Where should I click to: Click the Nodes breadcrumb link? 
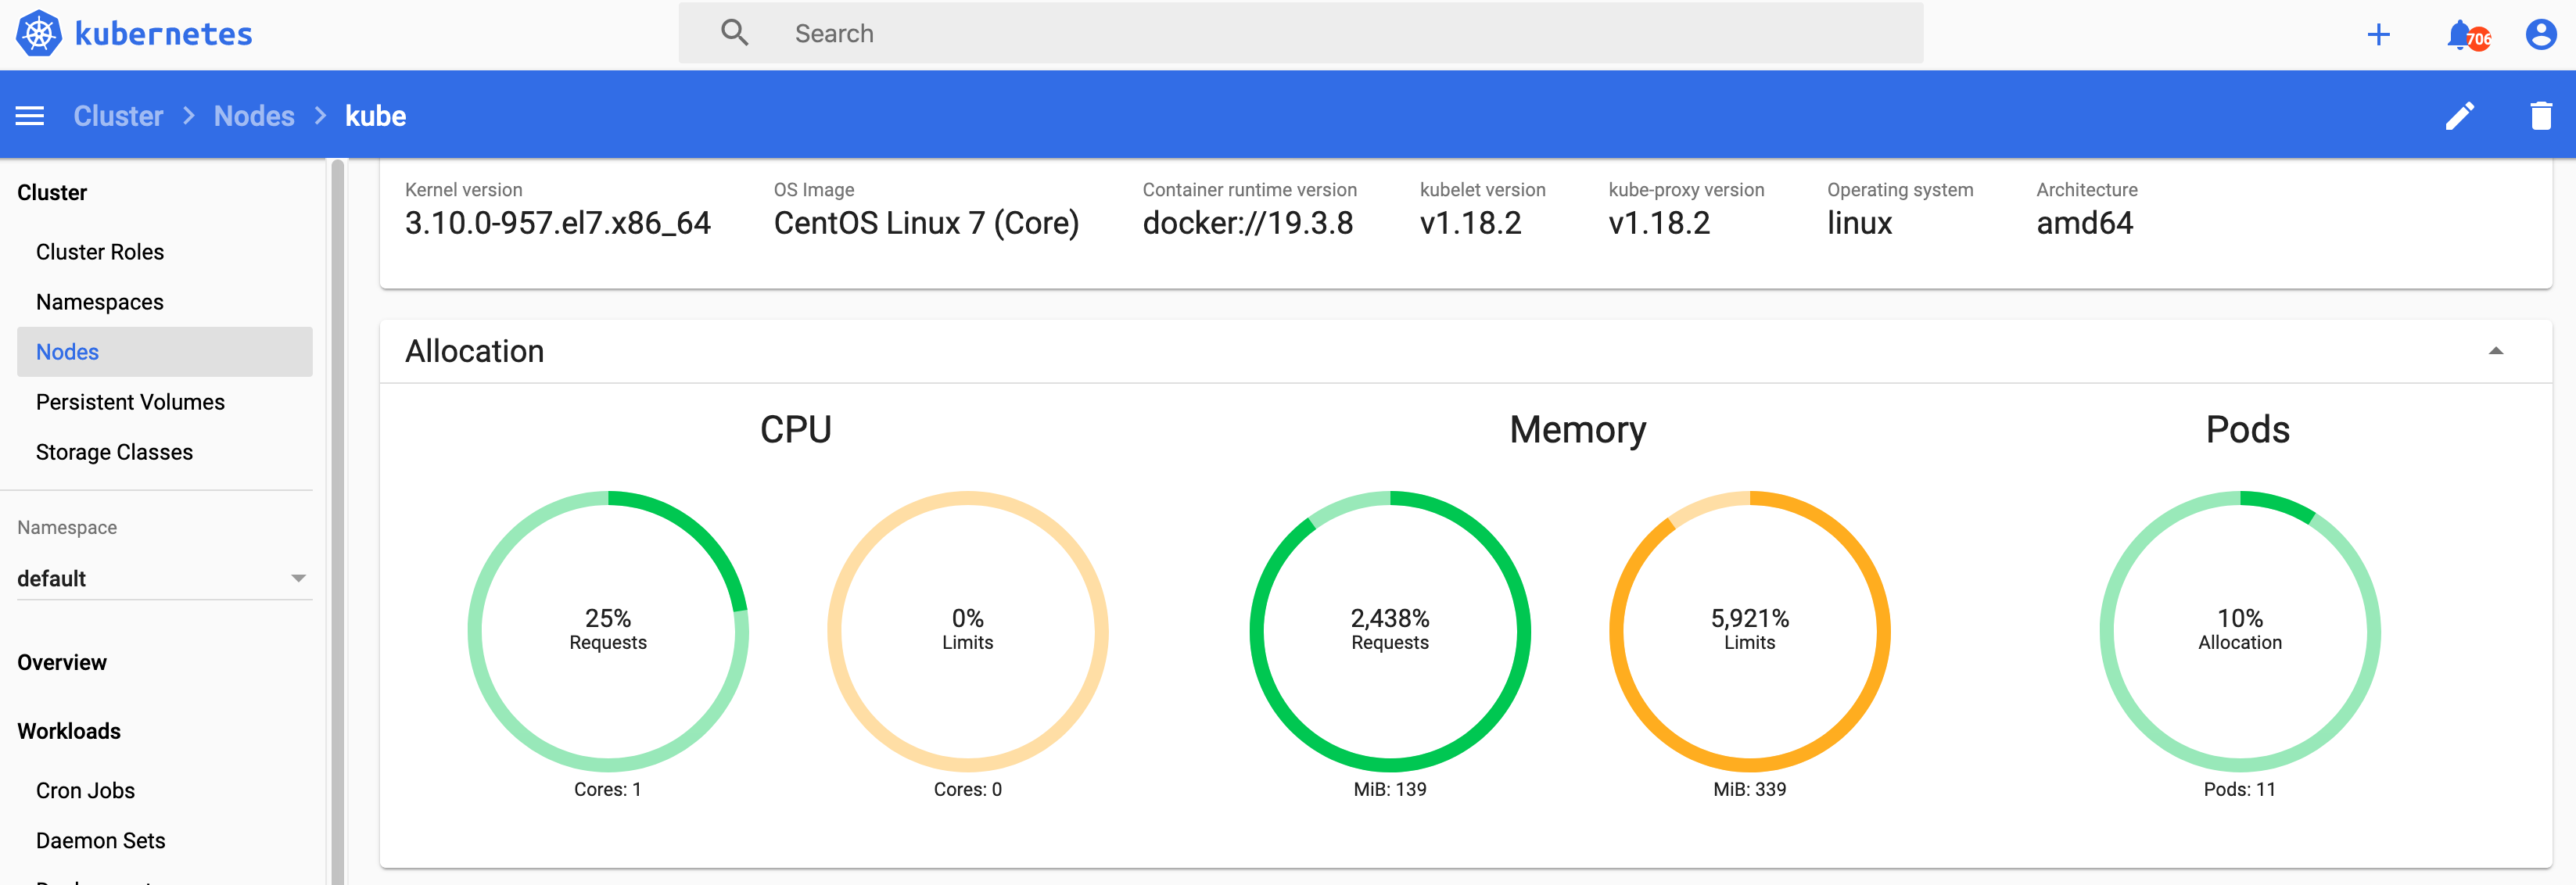point(254,116)
